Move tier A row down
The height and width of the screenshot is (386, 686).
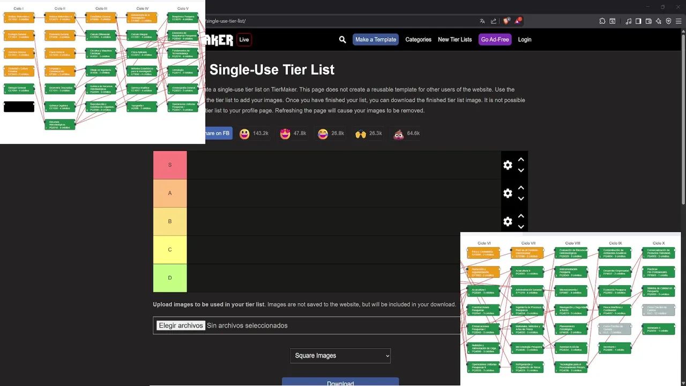520,199
